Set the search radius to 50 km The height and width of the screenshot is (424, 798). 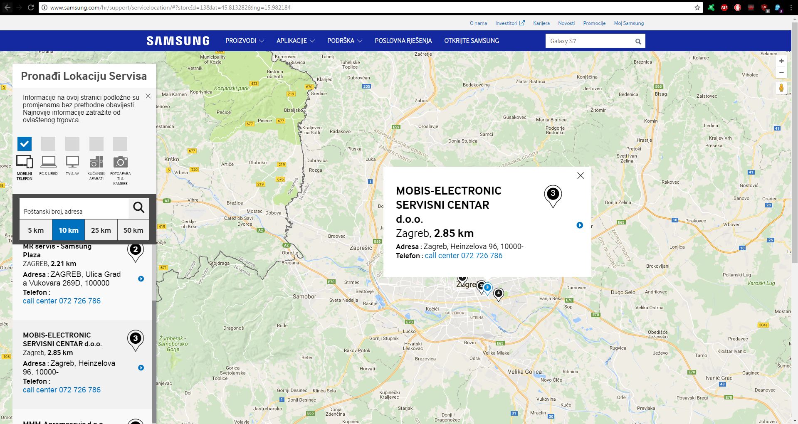coord(133,230)
